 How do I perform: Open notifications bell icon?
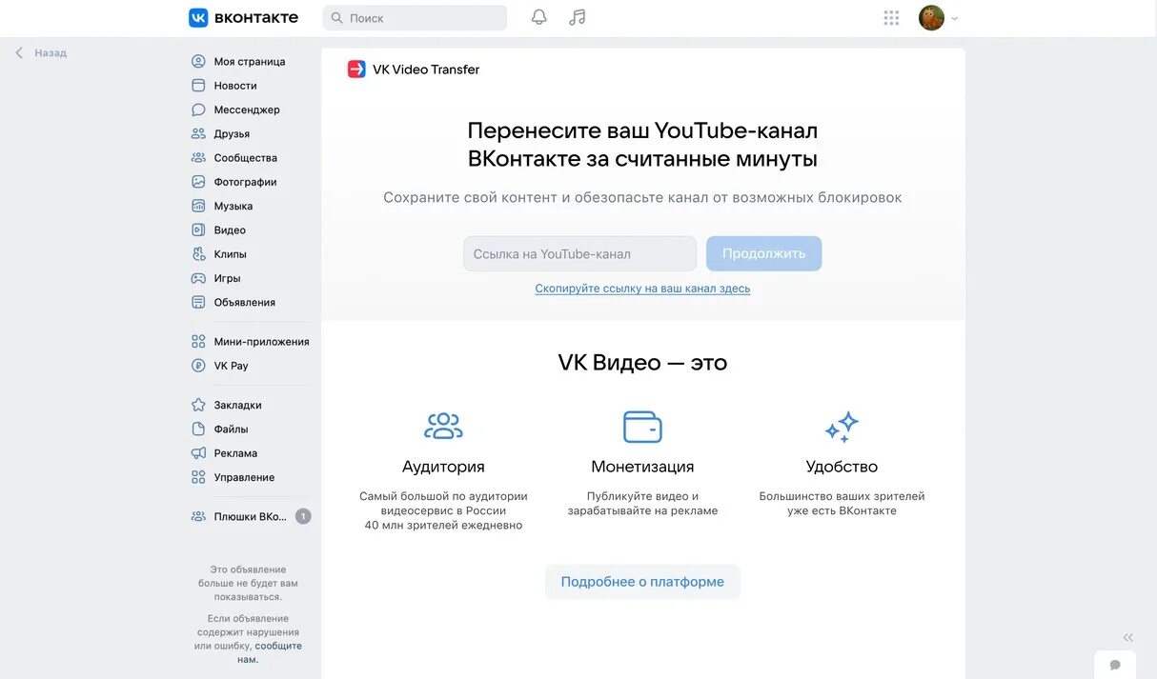click(539, 17)
